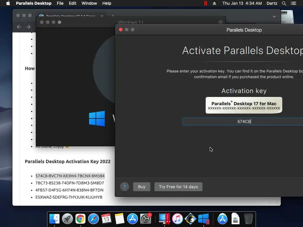This screenshot has height=227, width=303.
Task: Open the File menu
Action: point(60,3)
